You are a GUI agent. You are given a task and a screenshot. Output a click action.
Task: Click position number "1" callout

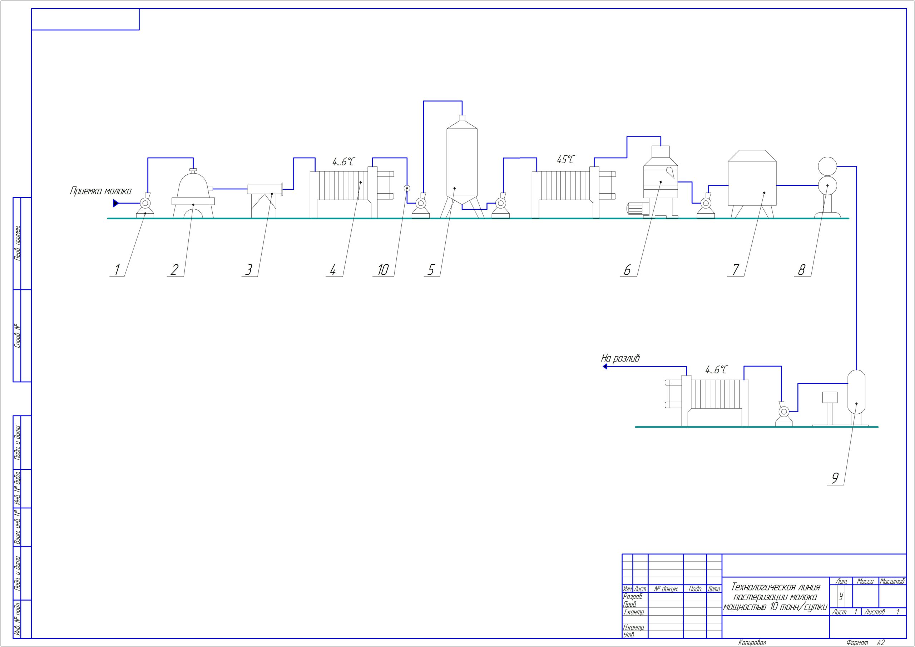117,270
